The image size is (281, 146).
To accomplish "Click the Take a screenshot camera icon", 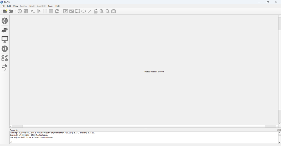I will click(x=114, y=11).
